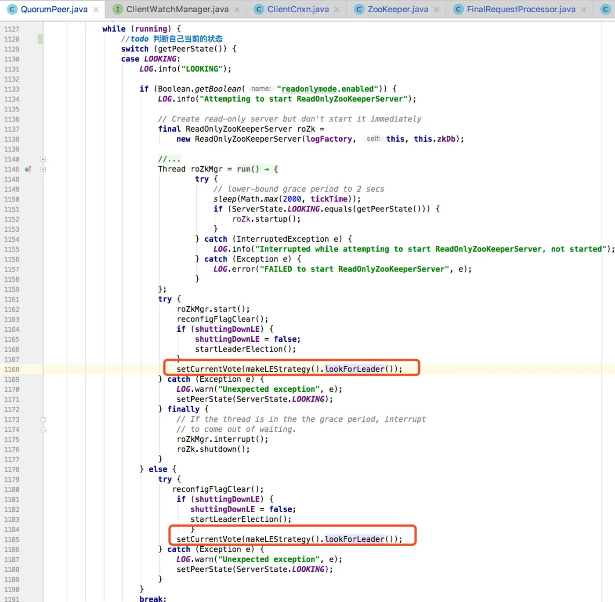The height and width of the screenshot is (602, 615).
Task: Place the cursor on 'lookForLeader' at line 1168
Action: click(x=355, y=369)
